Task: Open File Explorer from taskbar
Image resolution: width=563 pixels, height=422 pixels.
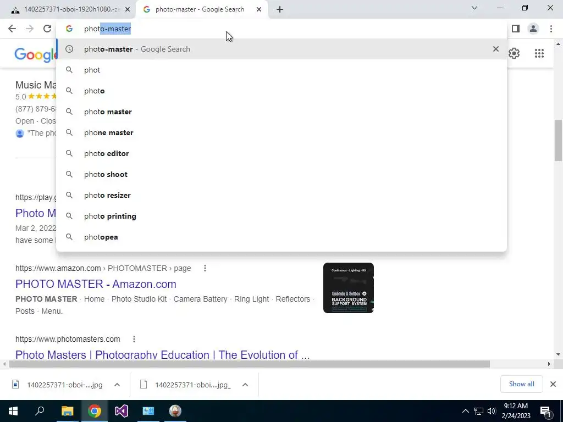Action: (67, 411)
